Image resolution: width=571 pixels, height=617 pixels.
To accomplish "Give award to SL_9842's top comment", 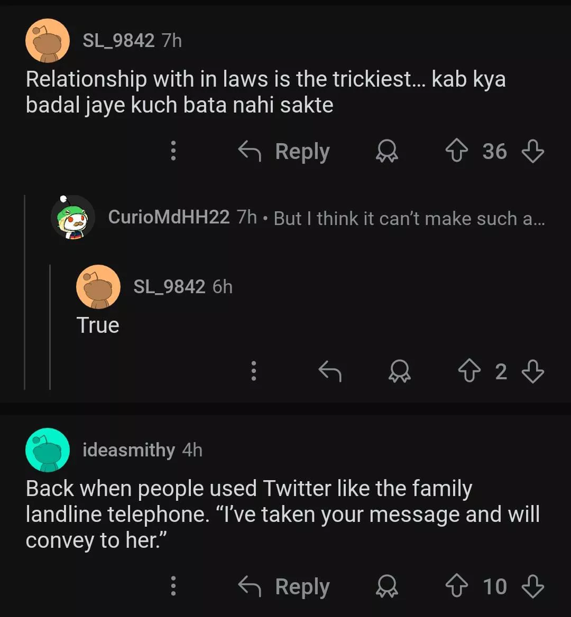I will point(387,152).
